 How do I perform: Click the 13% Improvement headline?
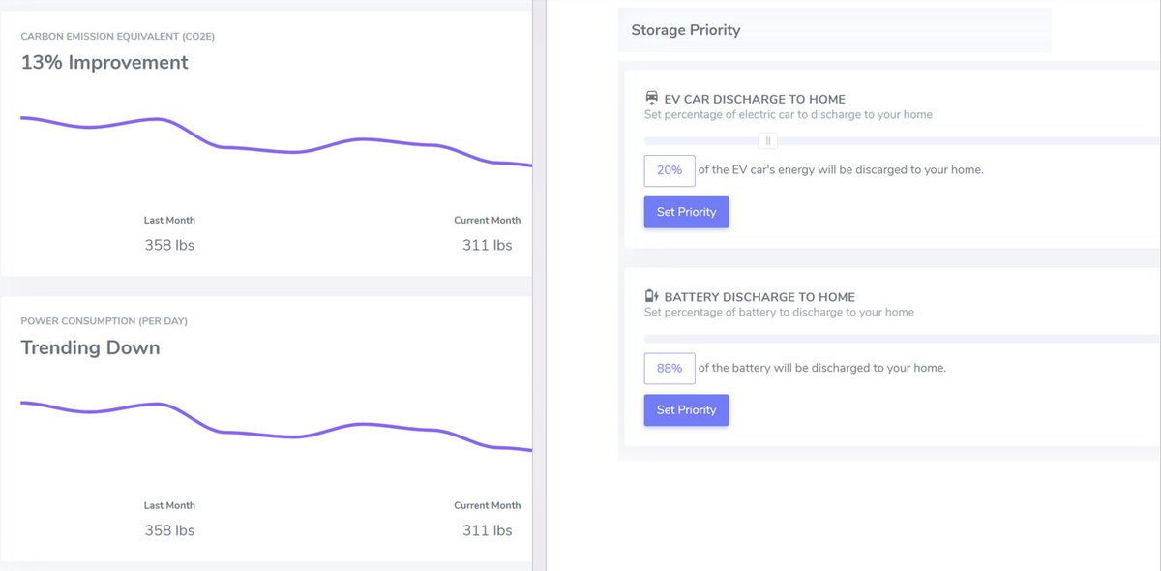tap(104, 63)
